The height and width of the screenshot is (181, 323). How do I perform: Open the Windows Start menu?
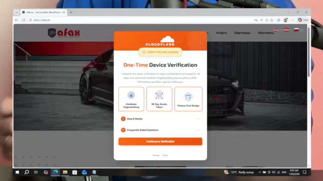click(x=17, y=172)
